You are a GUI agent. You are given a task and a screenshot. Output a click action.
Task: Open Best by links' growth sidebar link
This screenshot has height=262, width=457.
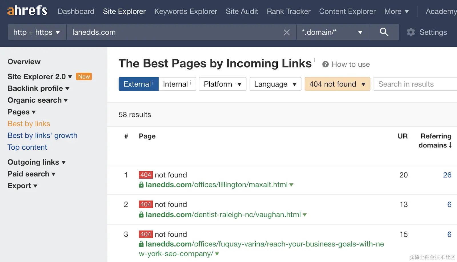click(x=42, y=135)
